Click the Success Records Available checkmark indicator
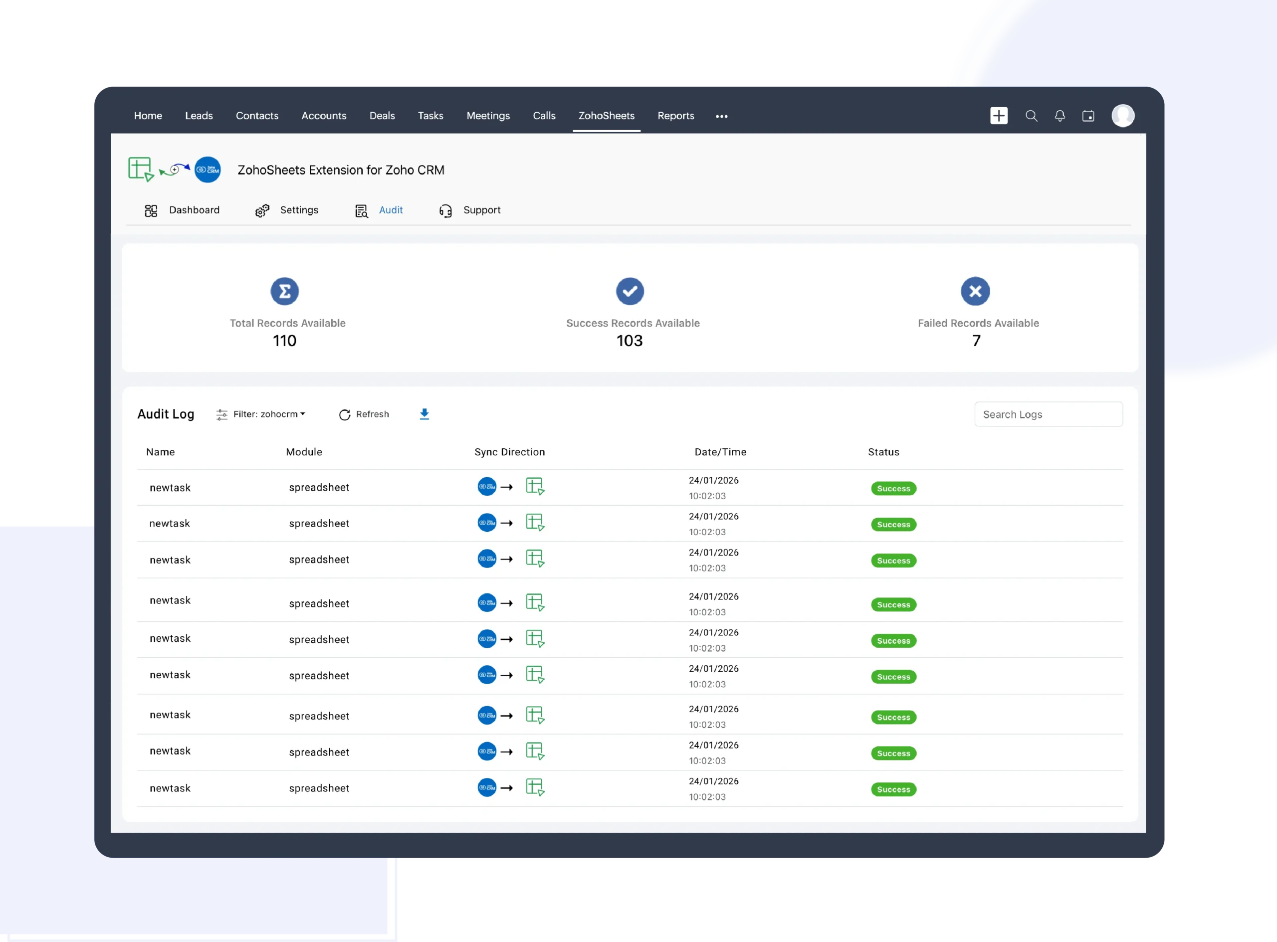1277x942 pixels. [630, 291]
